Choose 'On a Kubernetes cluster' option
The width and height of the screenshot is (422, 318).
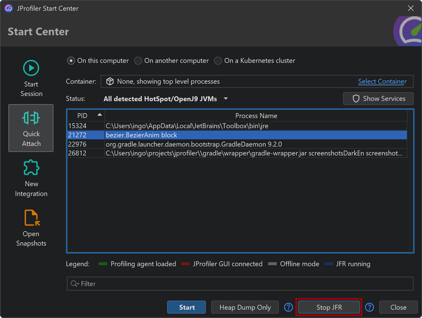[218, 61]
